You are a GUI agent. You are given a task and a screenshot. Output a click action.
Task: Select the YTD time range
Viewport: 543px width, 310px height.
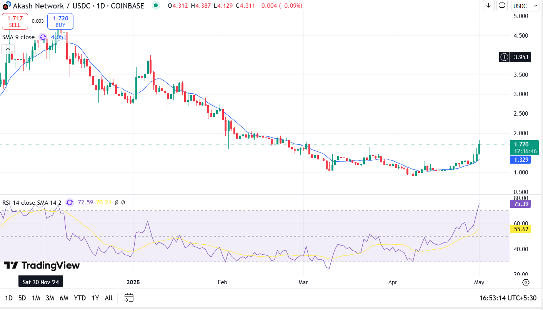[80, 298]
